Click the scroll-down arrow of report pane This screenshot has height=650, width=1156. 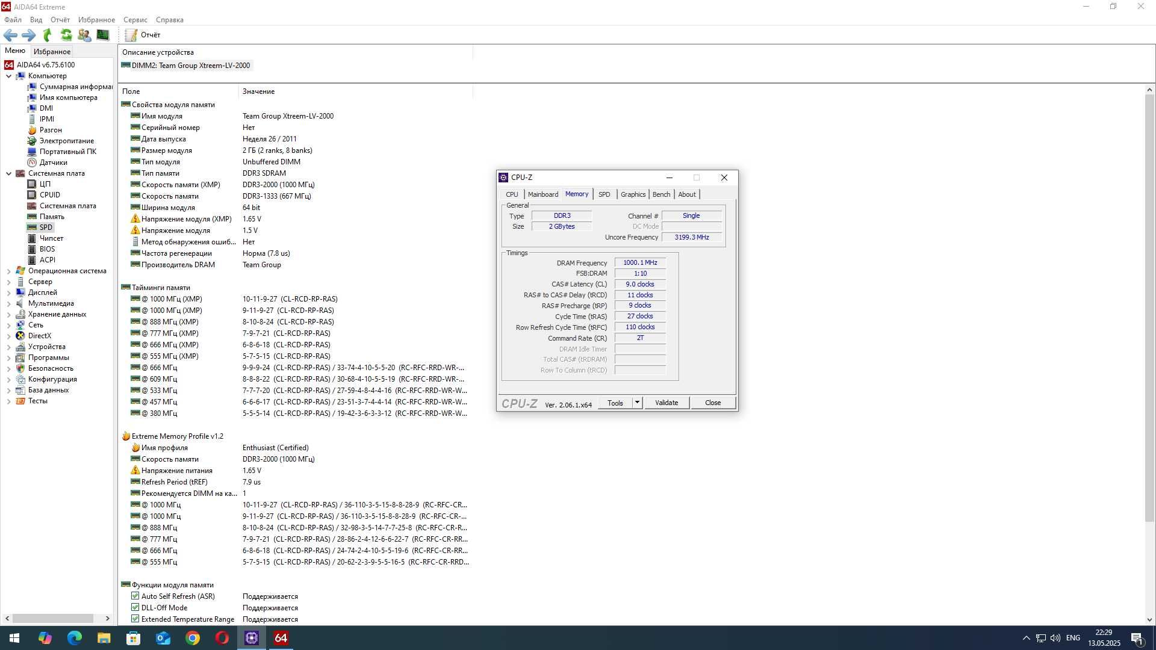click(1149, 619)
